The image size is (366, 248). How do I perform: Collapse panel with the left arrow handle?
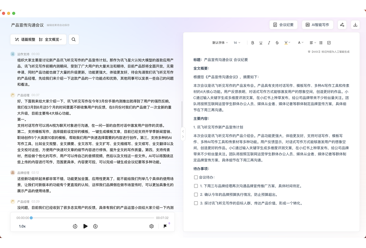click(183, 131)
